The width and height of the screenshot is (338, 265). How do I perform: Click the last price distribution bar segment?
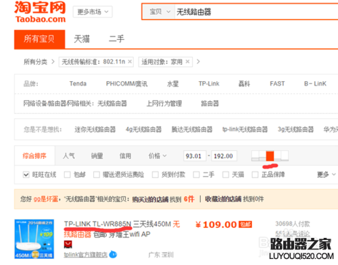coord(285,156)
